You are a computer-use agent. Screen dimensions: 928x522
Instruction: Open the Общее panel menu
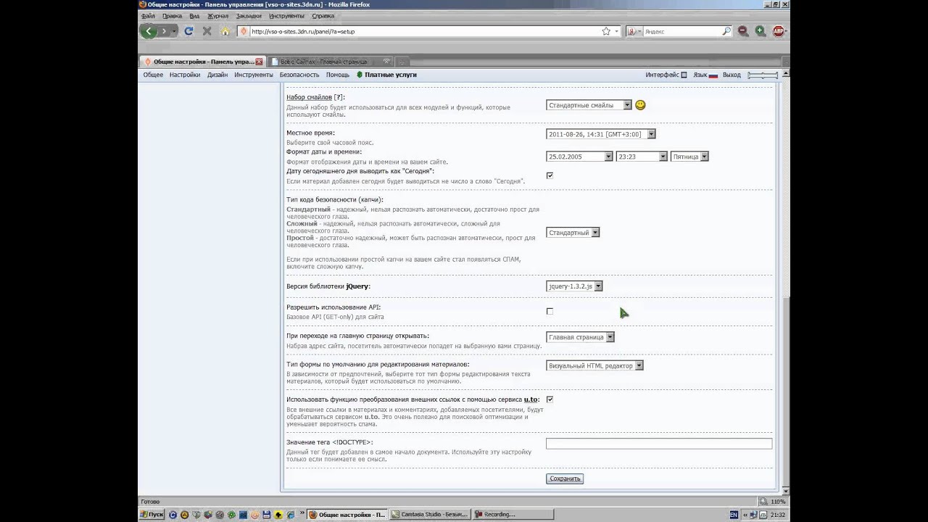click(x=153, y=75)
